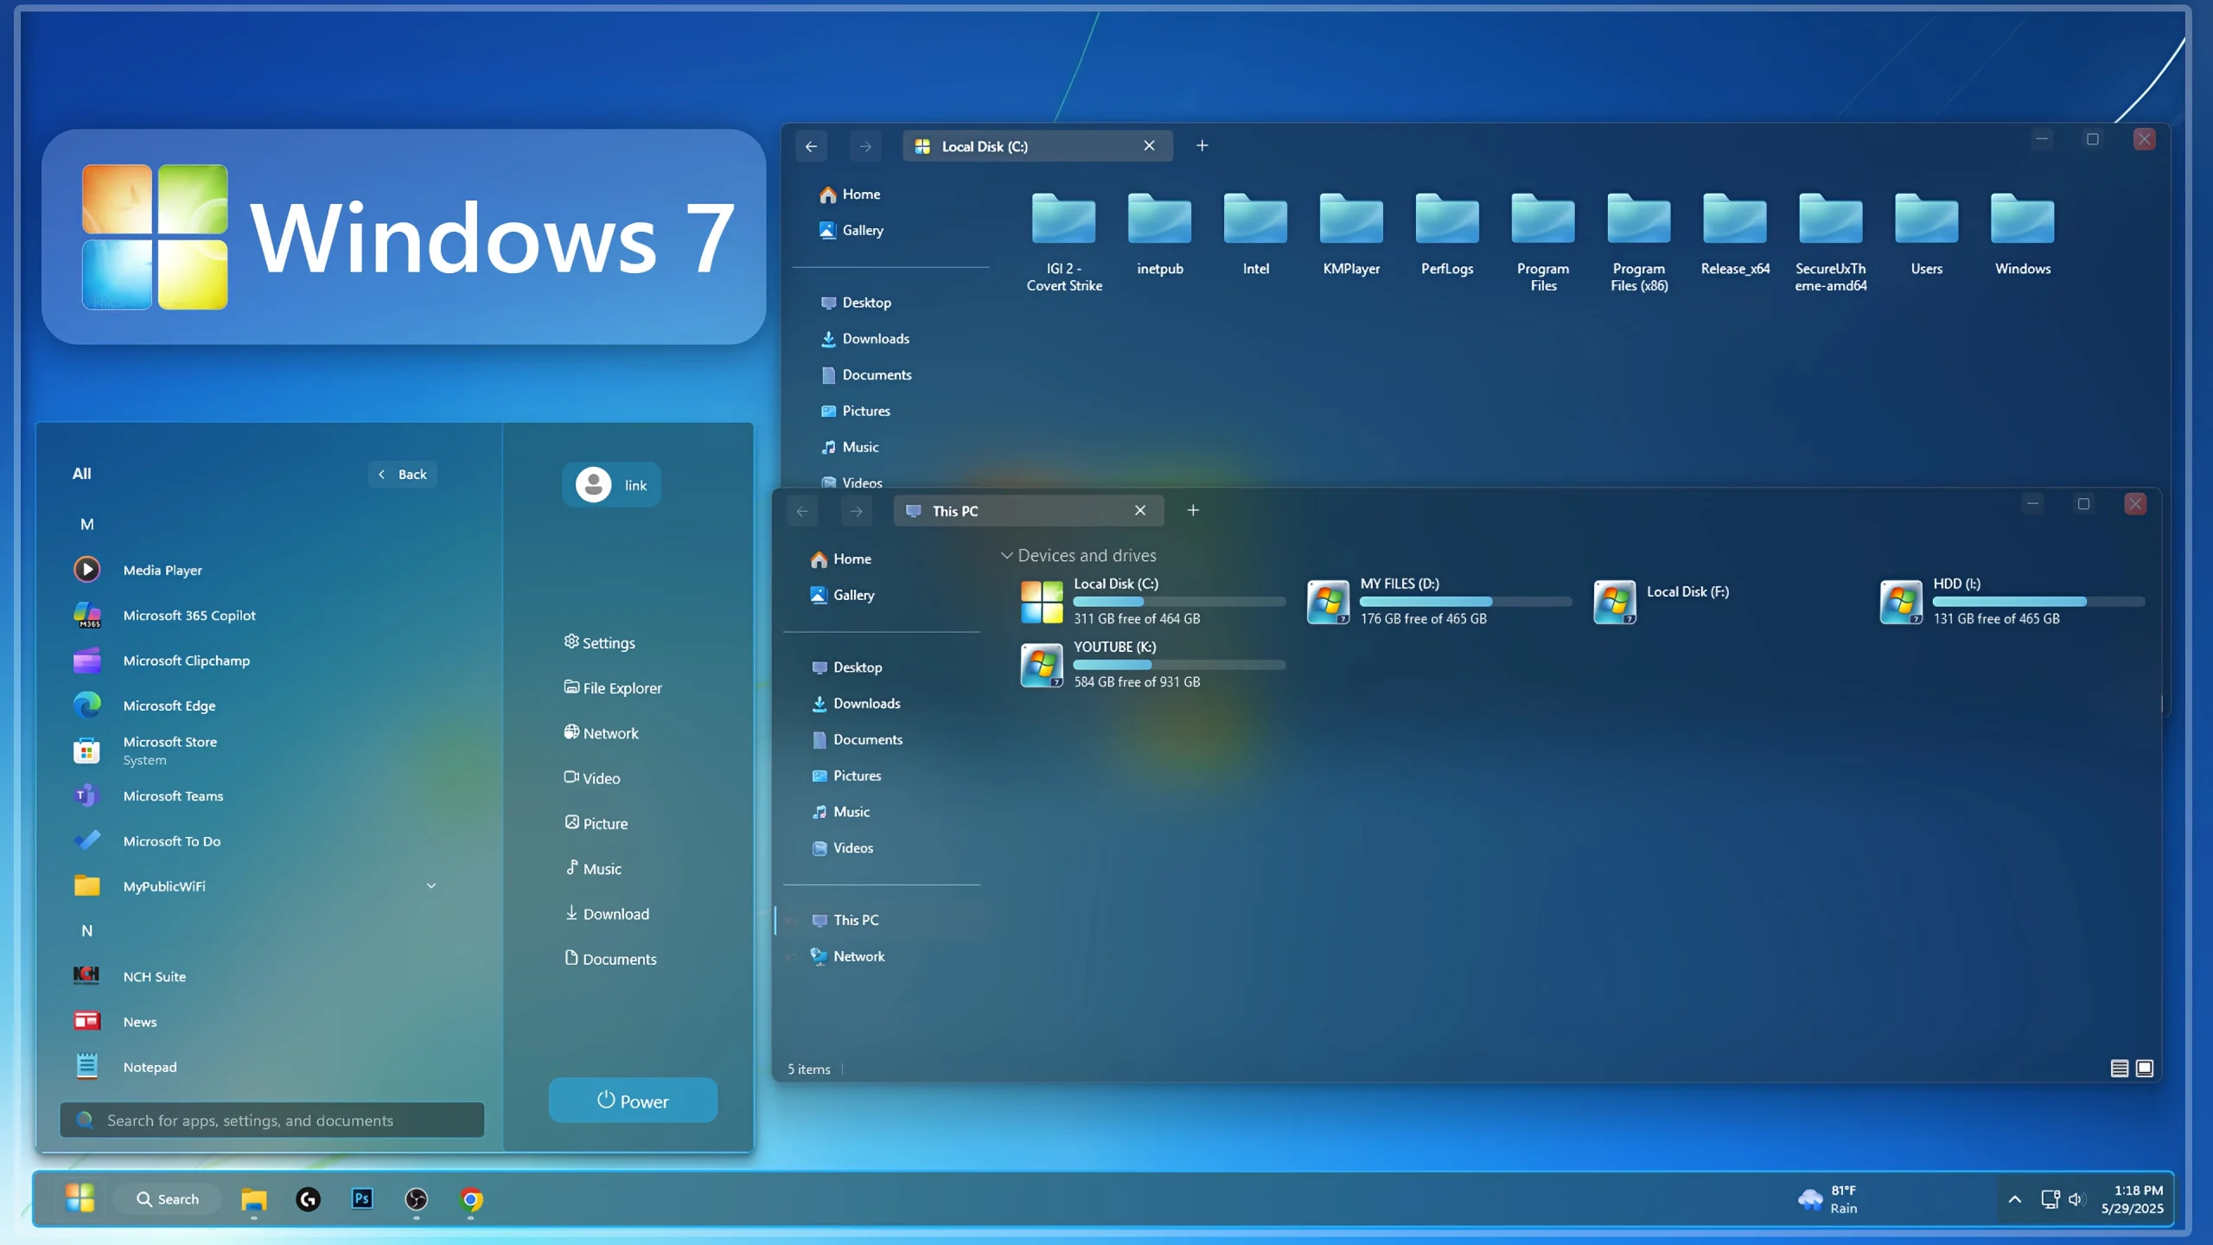Screen dimensions: 2213x1245
Task: Select the Users folder
Action: [1926, 235]
